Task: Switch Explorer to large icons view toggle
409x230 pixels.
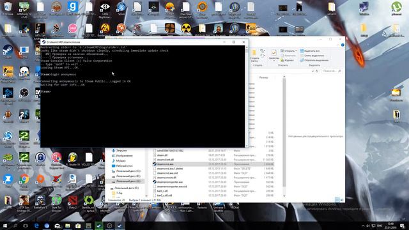Action: [342, 200]
